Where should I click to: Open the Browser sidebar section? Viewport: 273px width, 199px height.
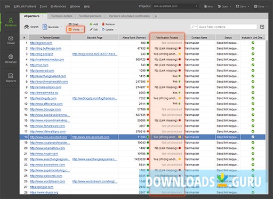tap(11, 59)
